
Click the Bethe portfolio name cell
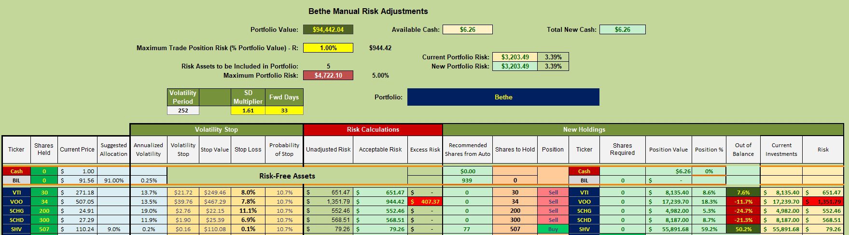pos(503,97)
